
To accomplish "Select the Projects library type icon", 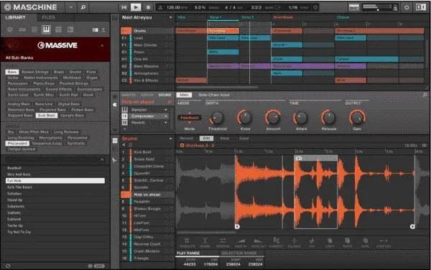I will click(x=10, y=29).
